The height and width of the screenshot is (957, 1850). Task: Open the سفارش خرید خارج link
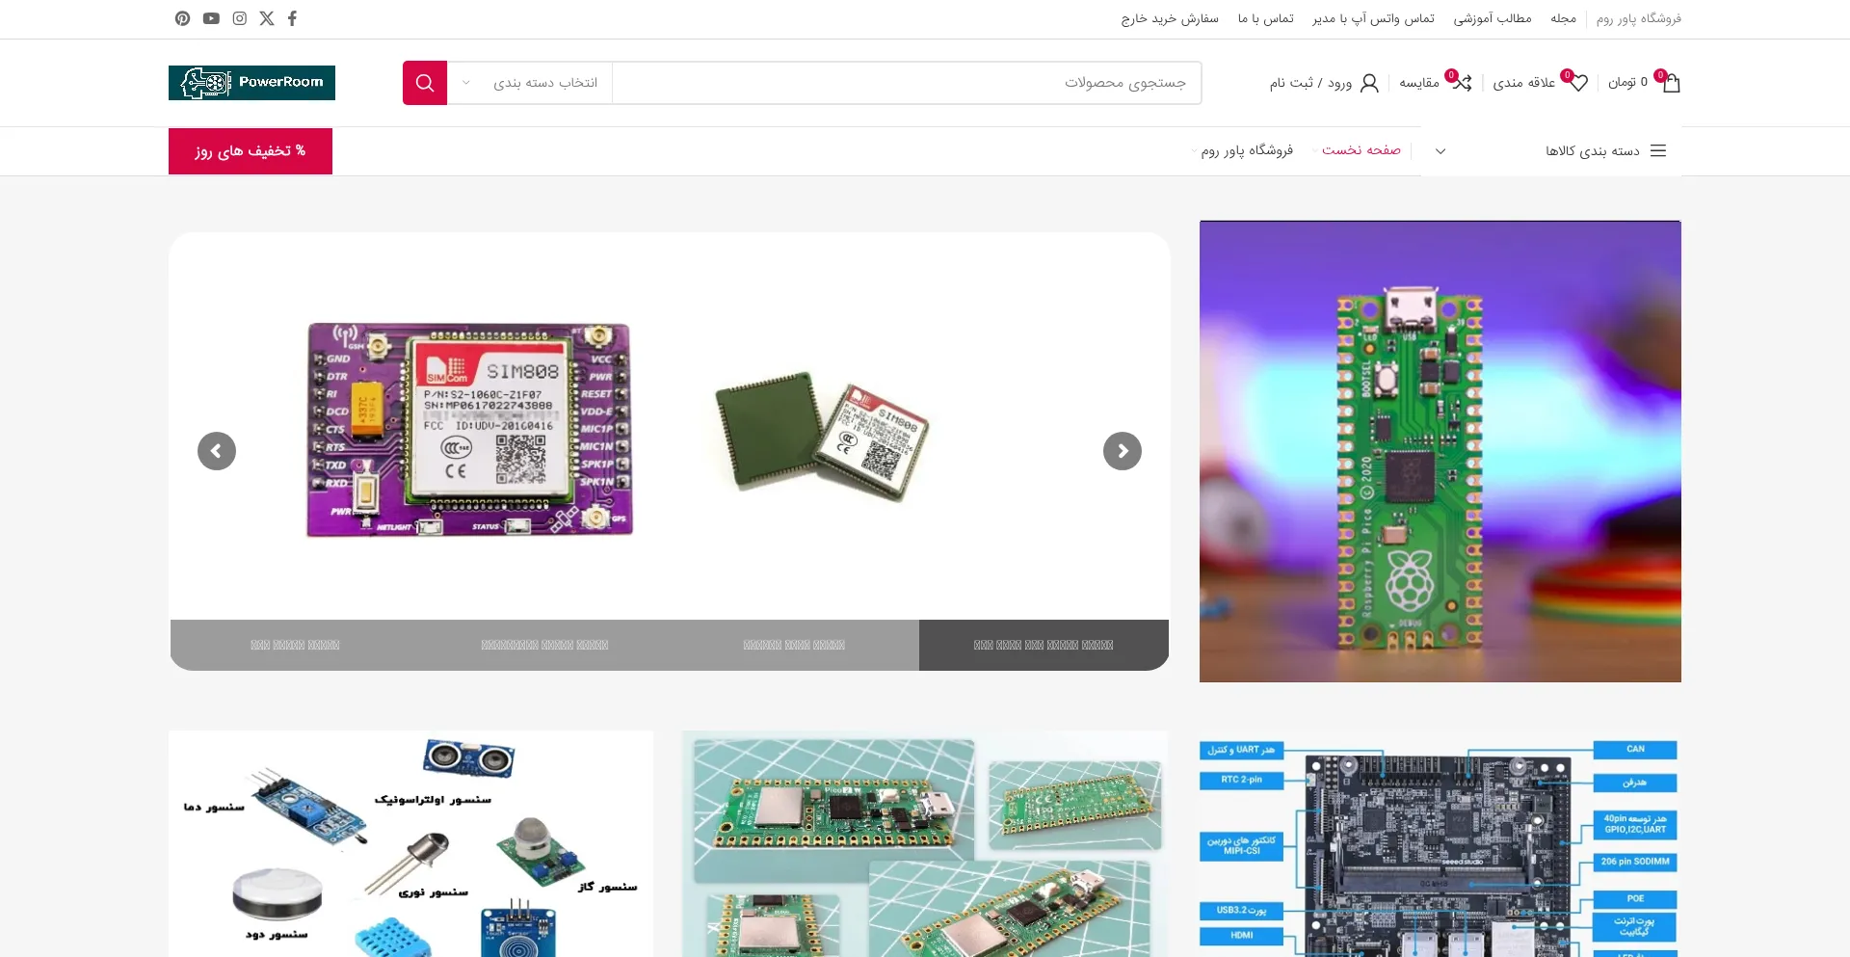coord(1169,18)
